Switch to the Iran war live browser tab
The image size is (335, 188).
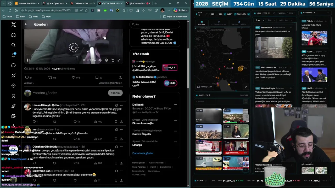pos(27,3)
